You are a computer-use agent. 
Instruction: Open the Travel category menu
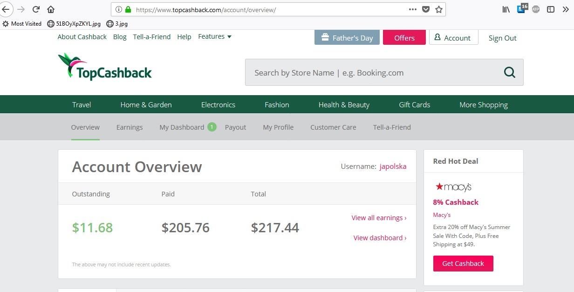(x=82, y=104)
